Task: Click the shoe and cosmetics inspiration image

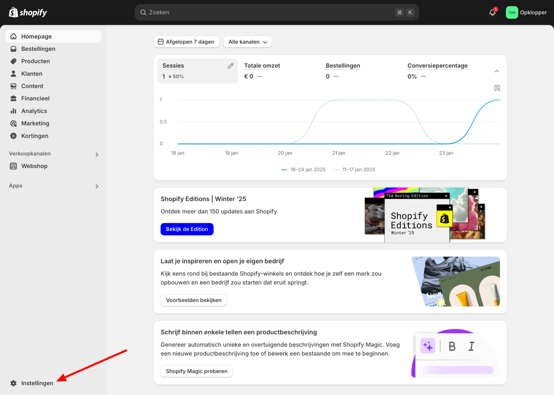Action: tap(456, 281)
